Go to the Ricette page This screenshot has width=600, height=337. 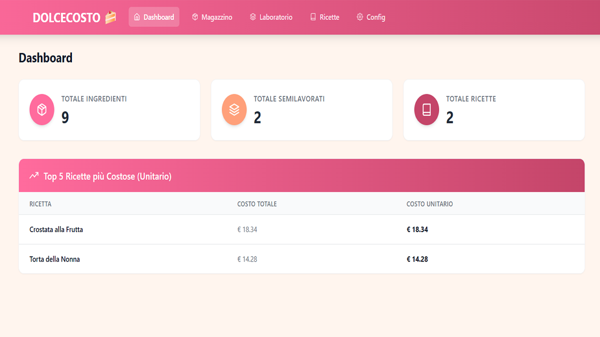(x=324, y=17)
